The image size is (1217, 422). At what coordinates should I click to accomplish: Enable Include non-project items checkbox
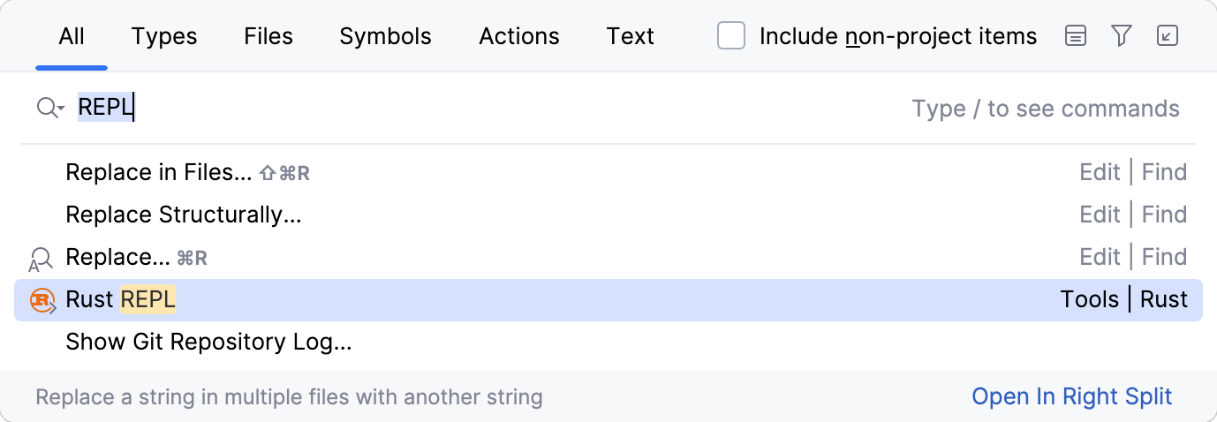click(x=731, y=36)
